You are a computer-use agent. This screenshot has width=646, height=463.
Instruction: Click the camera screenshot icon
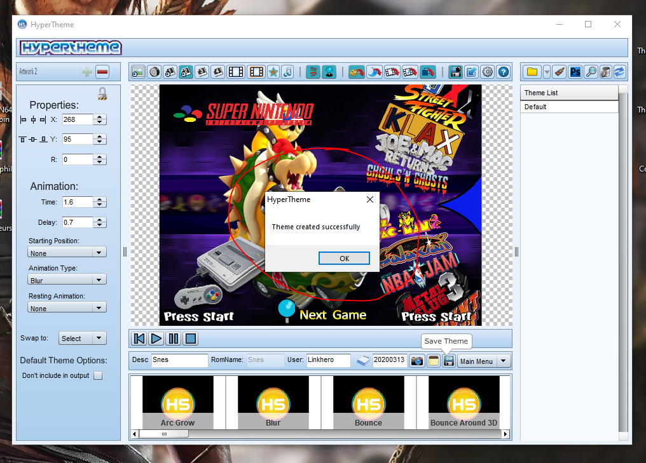[x=417, y=361]
